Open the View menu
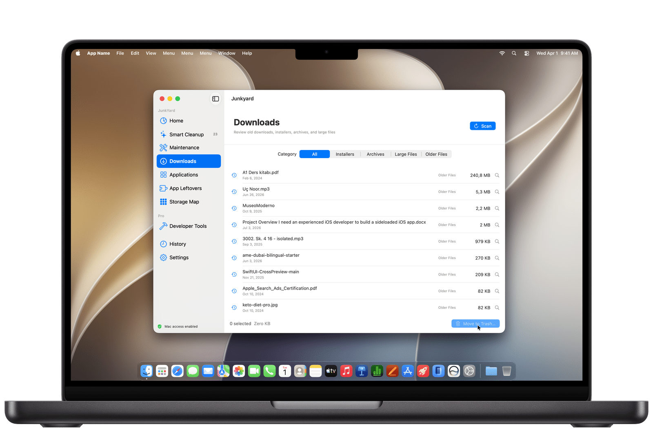Viewport: 653px width, 429px height. coord(151,53)
